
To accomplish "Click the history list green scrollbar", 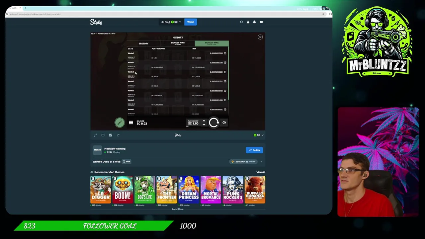I will [229, 73].
